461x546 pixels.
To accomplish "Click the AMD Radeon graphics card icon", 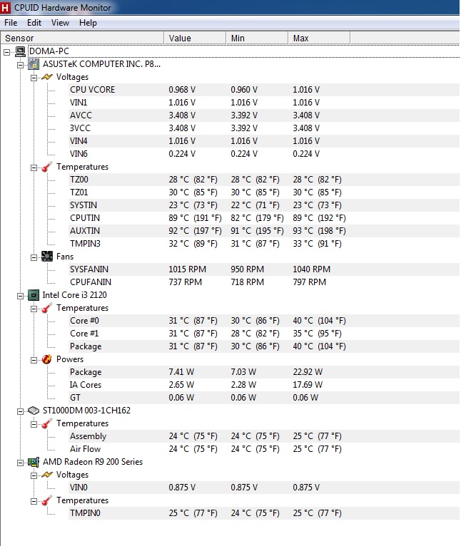I will click(34, 462).
